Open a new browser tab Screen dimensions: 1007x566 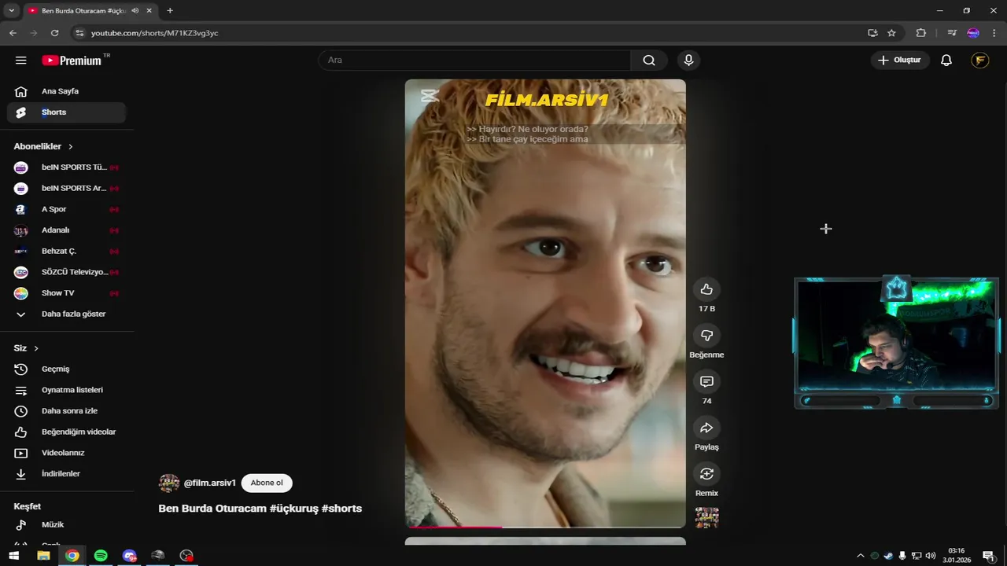(170, 11)
